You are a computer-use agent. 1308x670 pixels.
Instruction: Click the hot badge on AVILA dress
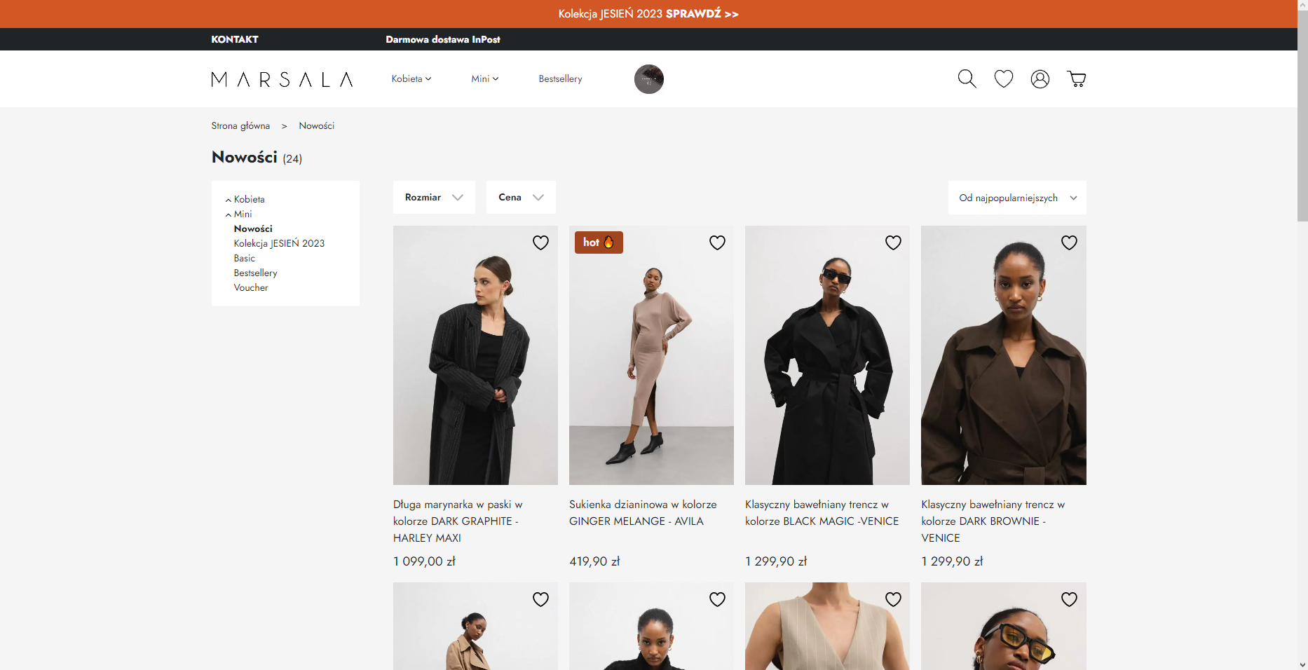coord(599,242)
